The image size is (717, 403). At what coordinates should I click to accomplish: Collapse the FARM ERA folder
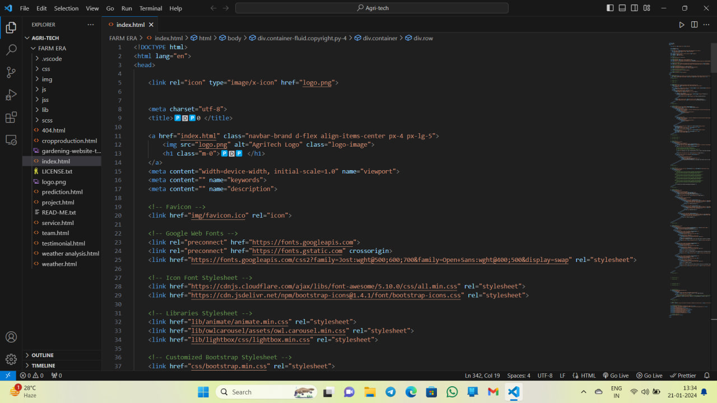click(x=62, y=48)
